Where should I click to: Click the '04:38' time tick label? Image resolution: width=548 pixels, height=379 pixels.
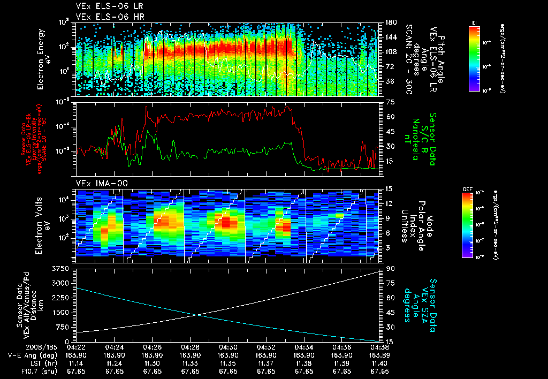pos(379,347)
